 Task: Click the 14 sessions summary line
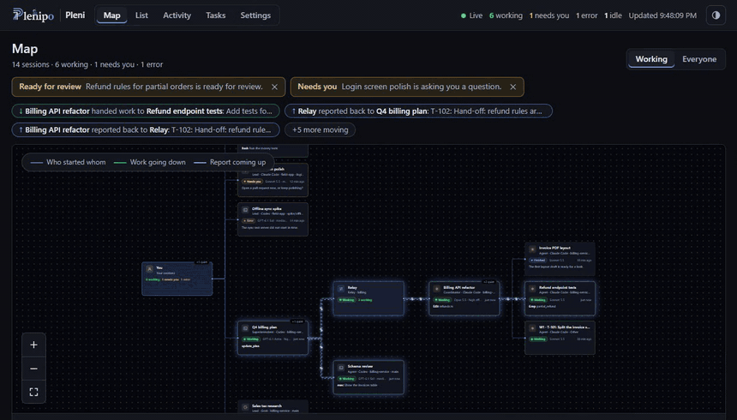(87, 64)
